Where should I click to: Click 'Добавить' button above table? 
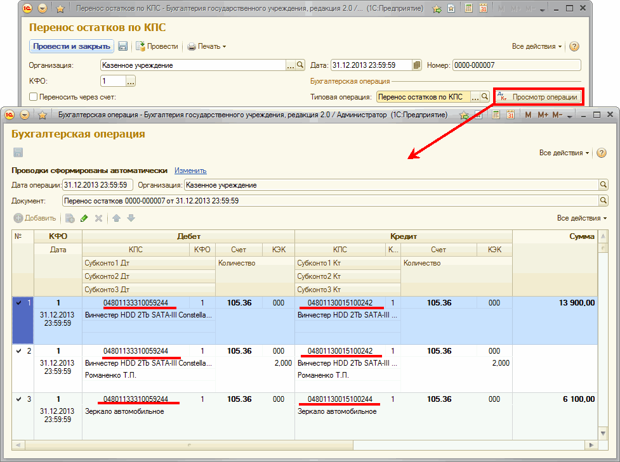pyautogui.click(x=35, y=218)
